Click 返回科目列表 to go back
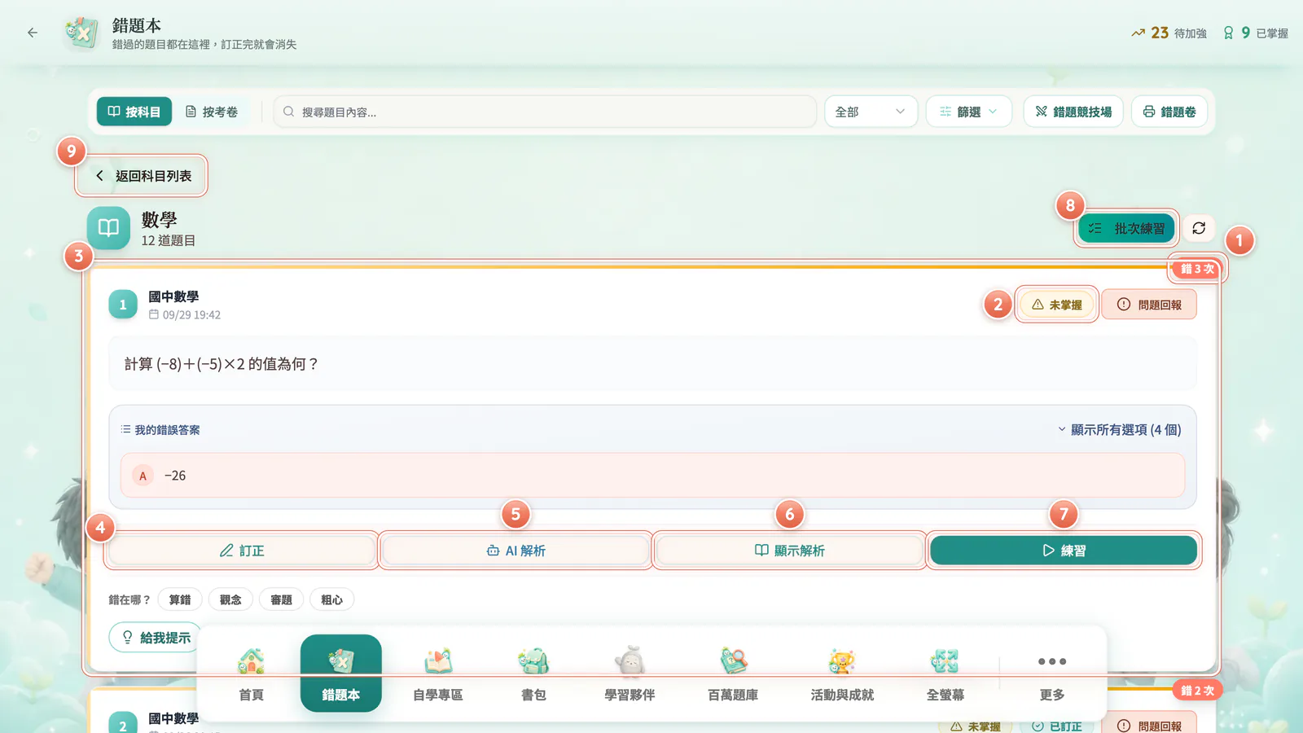Image resolution: width=1303 pixels, height=733 pixels. tap(142, 176)
